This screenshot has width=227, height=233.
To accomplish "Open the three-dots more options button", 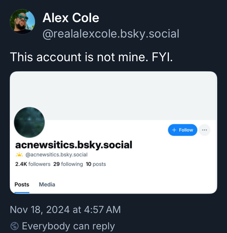I will 204,130.
